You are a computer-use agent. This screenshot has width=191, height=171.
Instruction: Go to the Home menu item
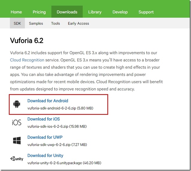(x=16, y=12)
